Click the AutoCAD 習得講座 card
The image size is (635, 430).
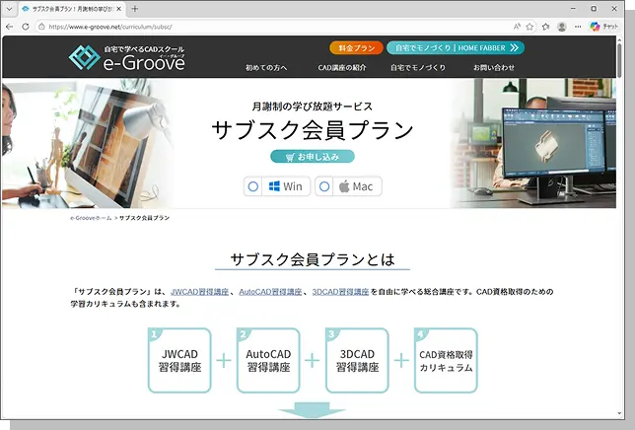tap(268, 360)
